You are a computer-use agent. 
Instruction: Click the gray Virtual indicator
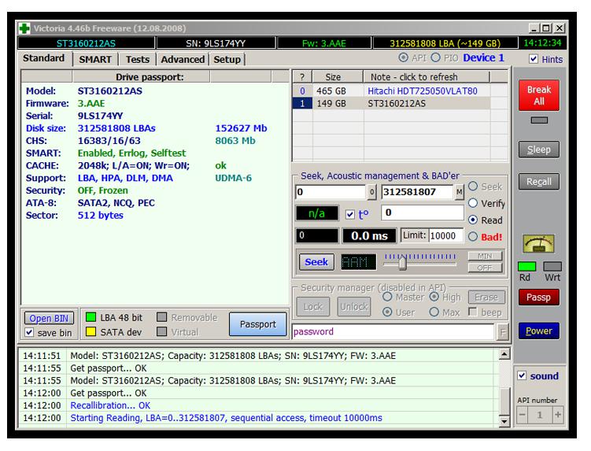pyautogui.click(x=161, y=331)
